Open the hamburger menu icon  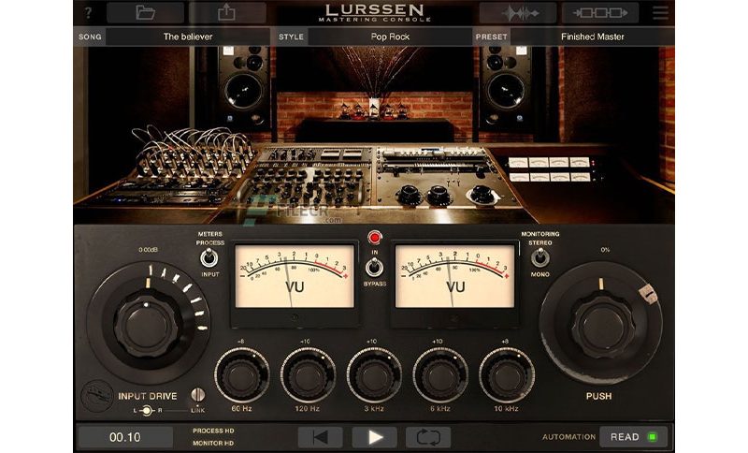click(660, 13)
